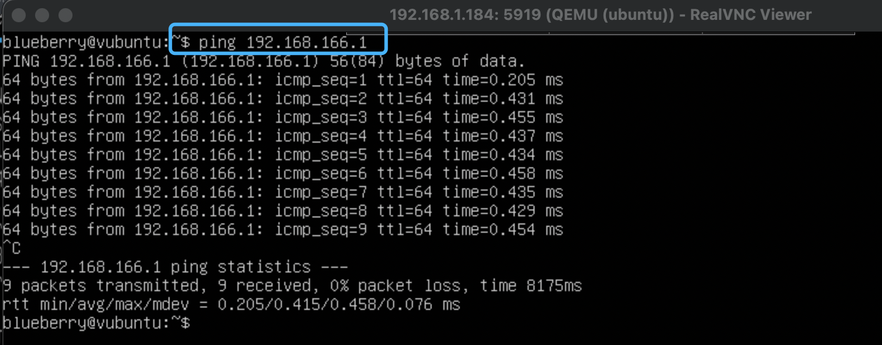This screenshot has height=345, width=882.
Task: Click the icmp_seq=5 reply line
Action: click(x=282, y=155)
